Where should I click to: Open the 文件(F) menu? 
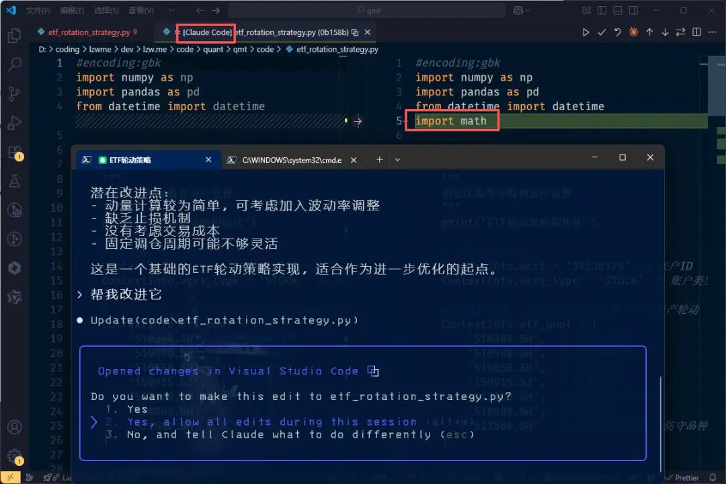[x=38, y=10]
